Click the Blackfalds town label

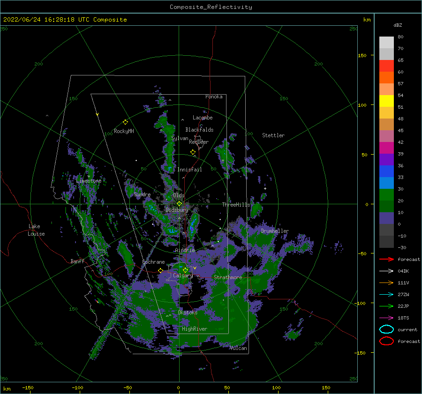[x=199, y=130]
